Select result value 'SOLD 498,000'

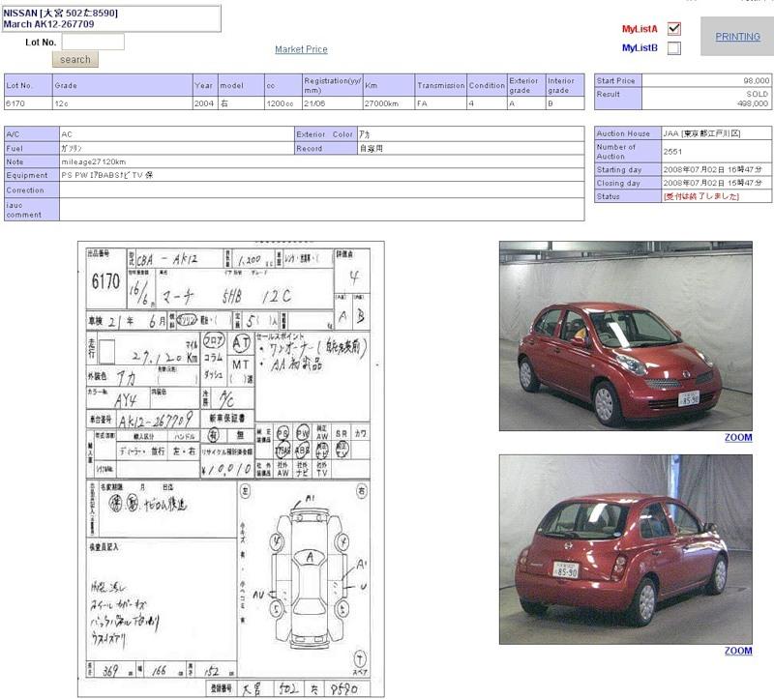point(753,99)
